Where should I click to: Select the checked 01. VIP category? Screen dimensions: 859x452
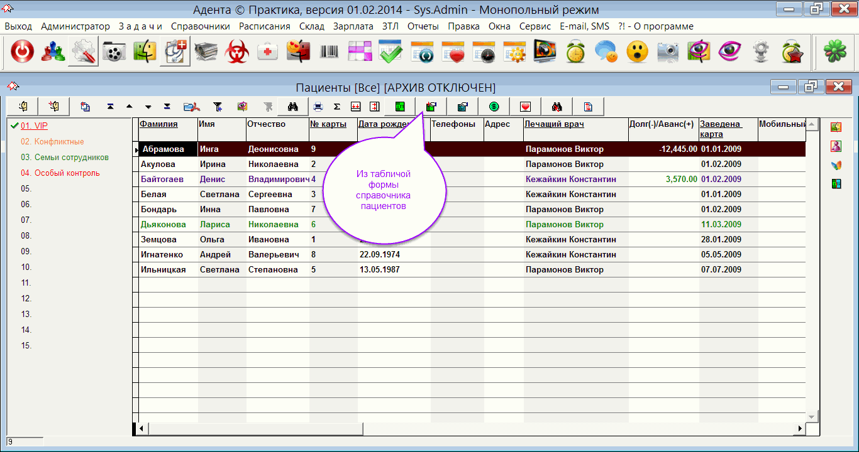click(x=34, y=126)
